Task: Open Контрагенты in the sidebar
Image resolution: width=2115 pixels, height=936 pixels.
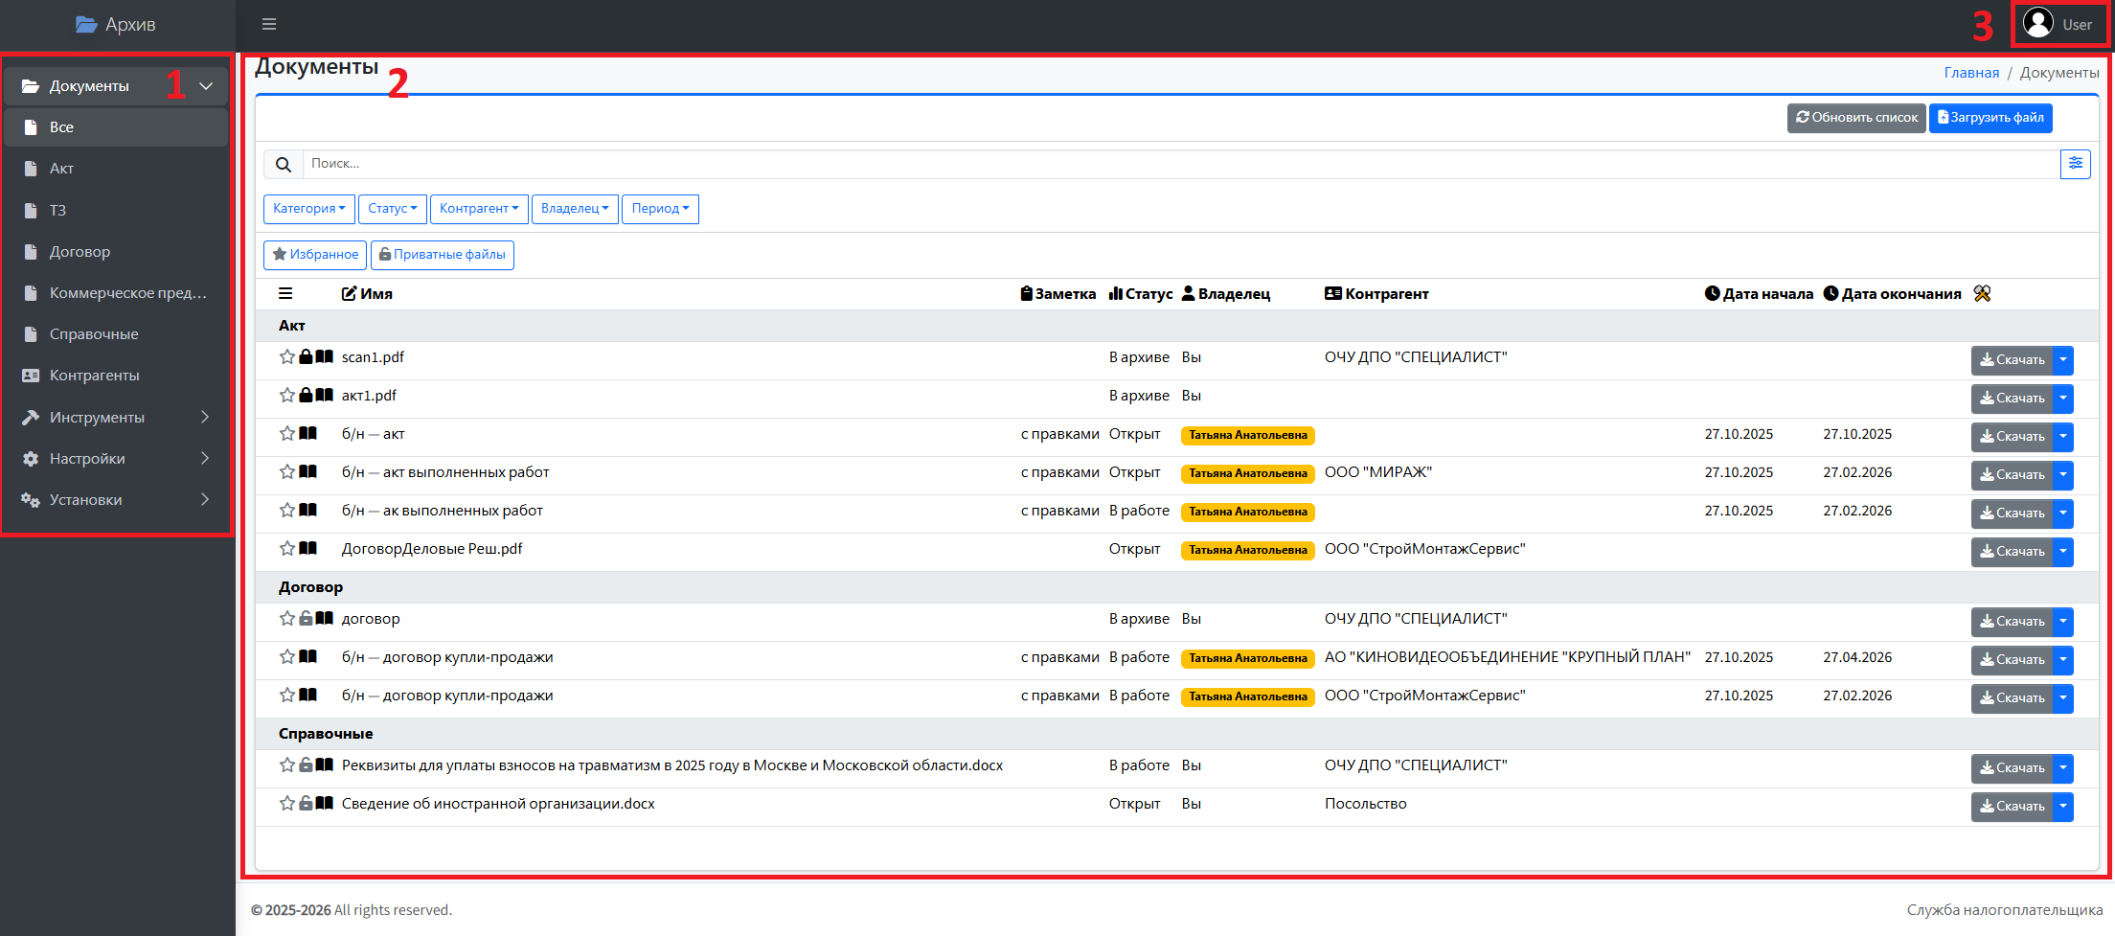Action: pos(94,376)
